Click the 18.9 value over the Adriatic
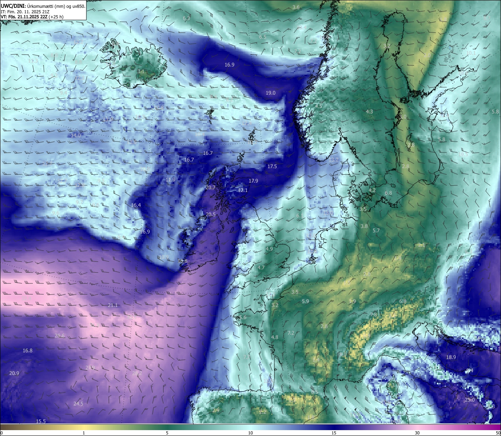501x436 pixels. click(451, 357)
